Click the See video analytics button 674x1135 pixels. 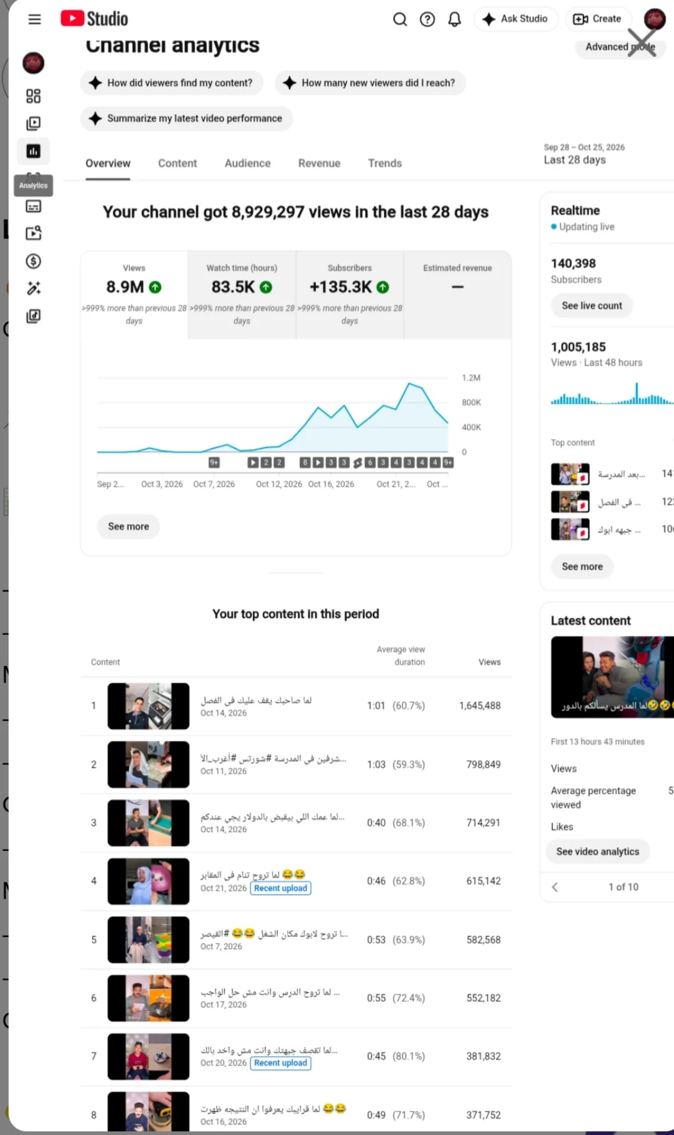click(598, 851)
